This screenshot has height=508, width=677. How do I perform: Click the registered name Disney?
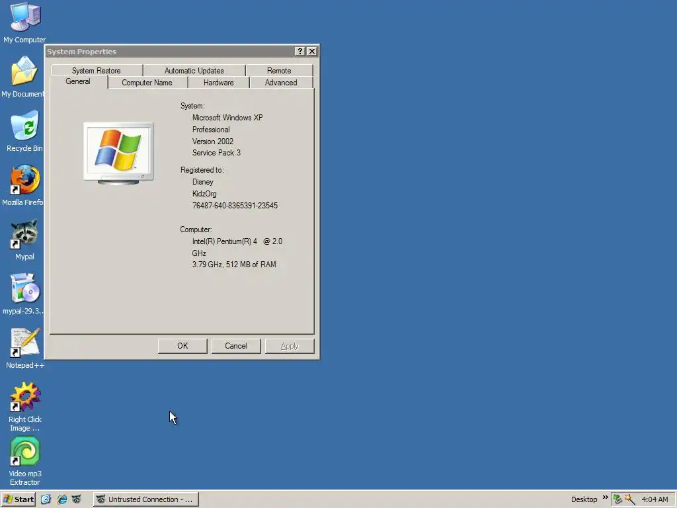coord(203,182)
